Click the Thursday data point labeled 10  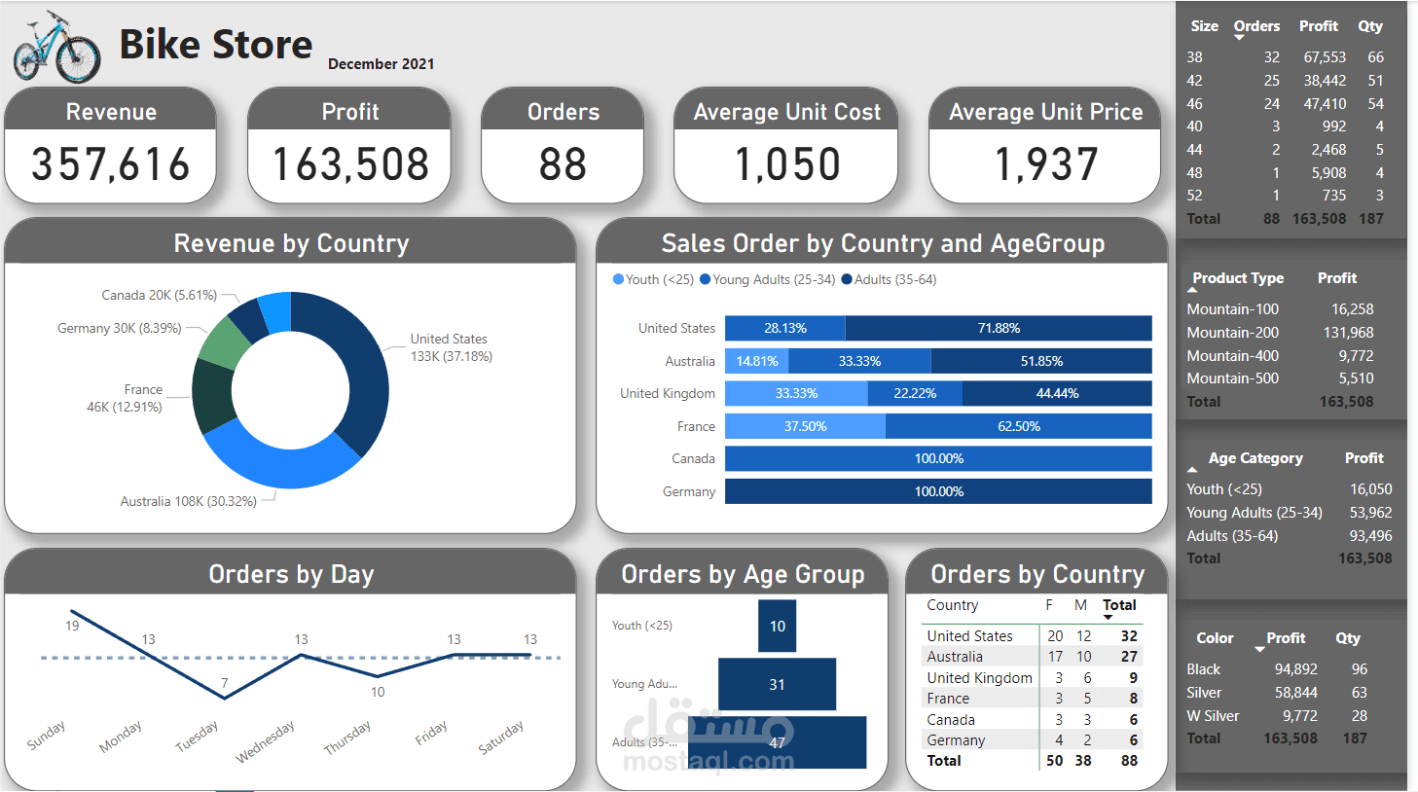tap(378, 676)
